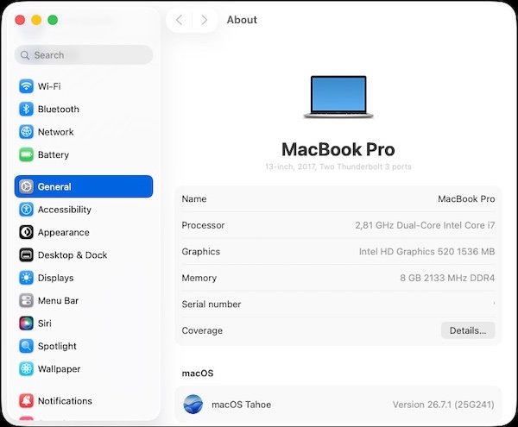Open the Spotlight magnifier icon
The image size is (518, 427).
point(26,346)
